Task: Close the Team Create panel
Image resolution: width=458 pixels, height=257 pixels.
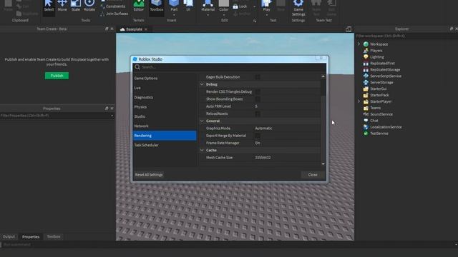Action: point(112,29)
